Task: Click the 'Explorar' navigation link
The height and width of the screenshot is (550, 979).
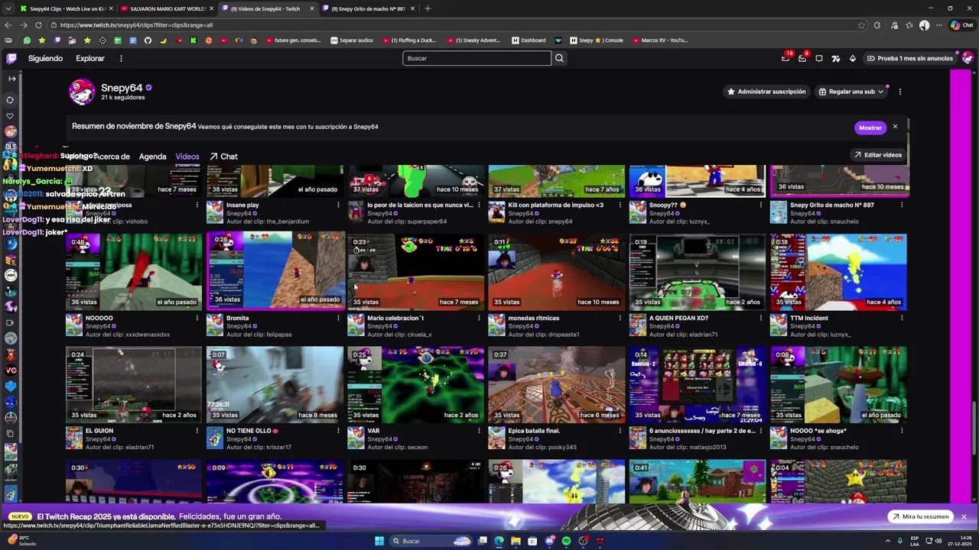Action: point(90,58)
